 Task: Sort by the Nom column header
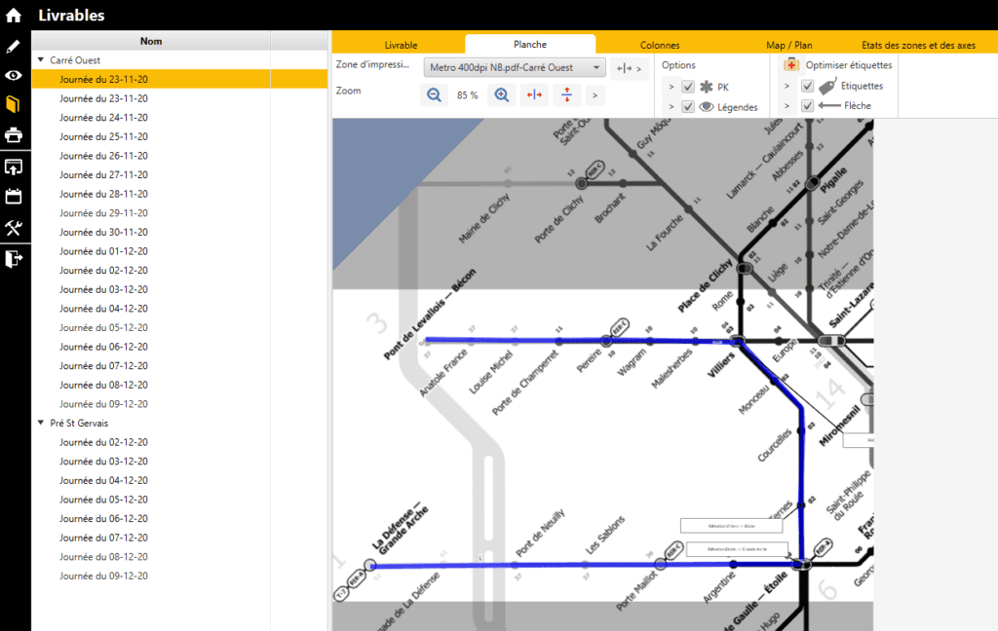(x=151, y=41)
